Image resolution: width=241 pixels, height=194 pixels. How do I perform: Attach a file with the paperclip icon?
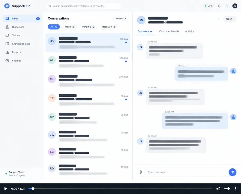(141, 172)
